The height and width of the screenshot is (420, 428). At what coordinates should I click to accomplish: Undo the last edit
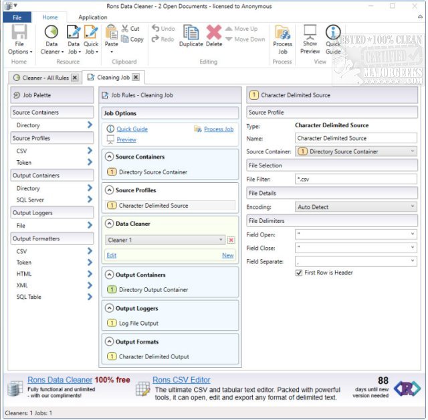(163, 28)
